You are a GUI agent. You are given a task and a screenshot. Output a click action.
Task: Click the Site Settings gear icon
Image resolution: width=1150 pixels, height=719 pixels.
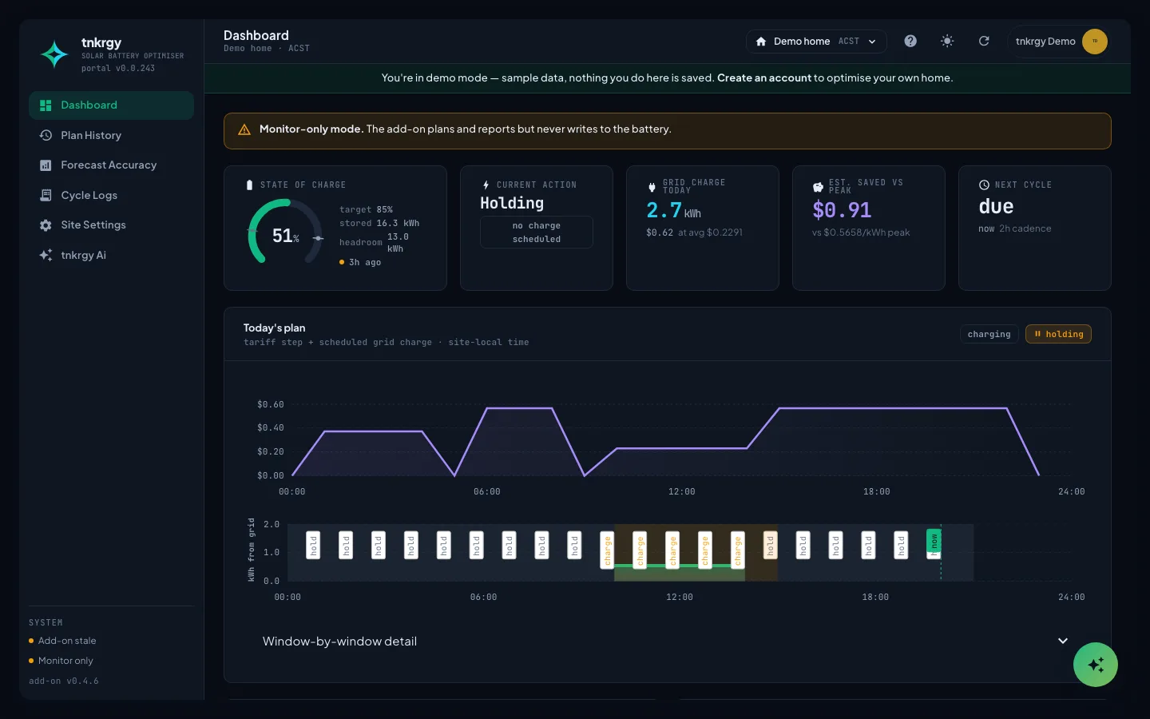[46, 225]
